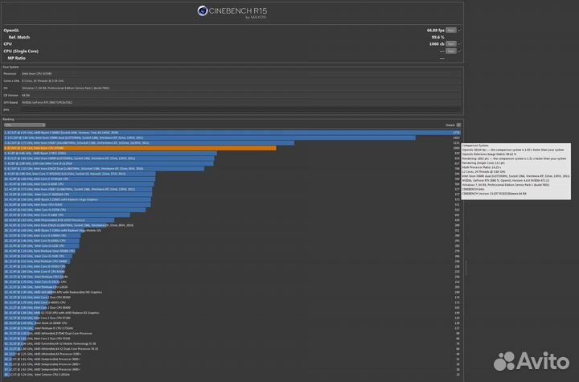The image size is (579, 382).
Task: Click the Info text field under Your System
Action: pyautogui.click(x=240, y=109)
